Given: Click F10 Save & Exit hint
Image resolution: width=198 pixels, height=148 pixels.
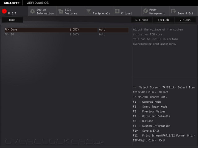Looking at the screenshot, I should (x=146, y=131).
